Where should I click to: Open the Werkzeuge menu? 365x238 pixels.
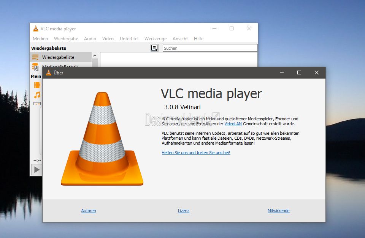point(156,39)
